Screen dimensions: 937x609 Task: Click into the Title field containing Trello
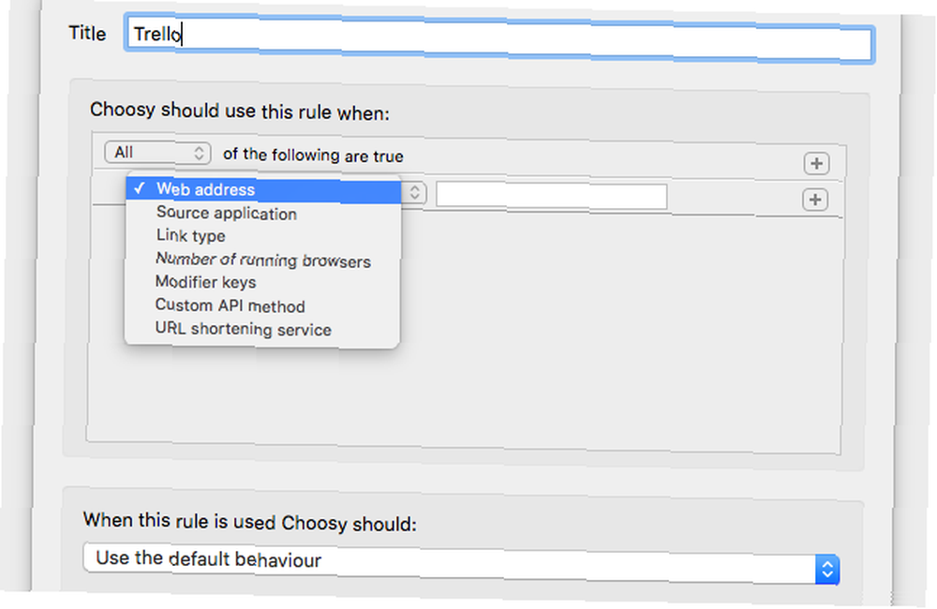tap(499, 38)
